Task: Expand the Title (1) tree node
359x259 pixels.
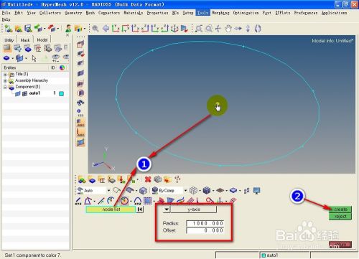Action: point(5,75)
